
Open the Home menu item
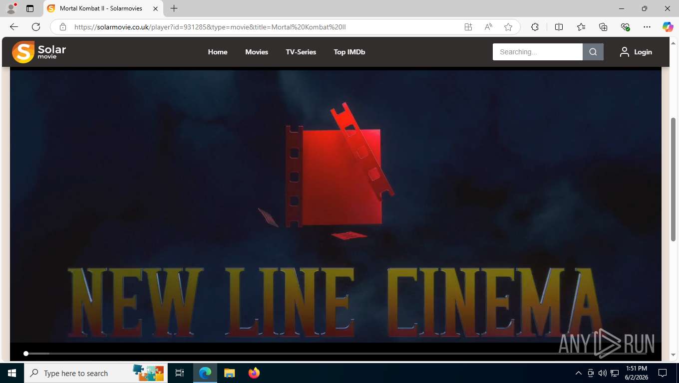click(218, 52)
